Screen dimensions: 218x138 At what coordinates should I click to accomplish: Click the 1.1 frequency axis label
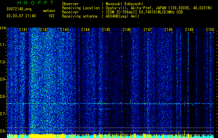(3, 45)
